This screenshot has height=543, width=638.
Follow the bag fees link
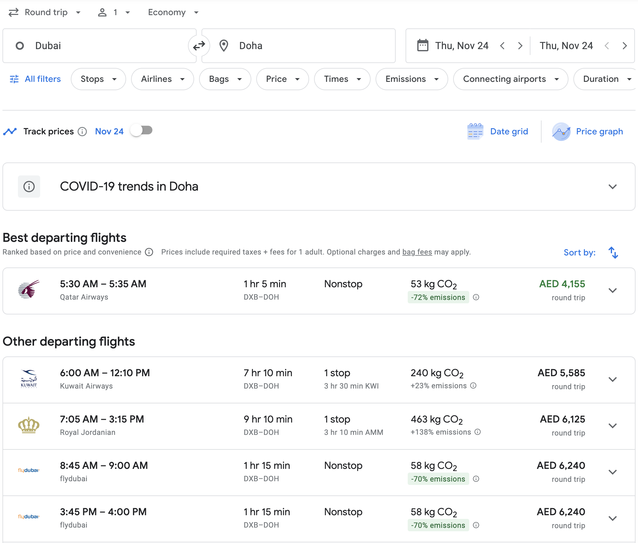coord(417,252)
